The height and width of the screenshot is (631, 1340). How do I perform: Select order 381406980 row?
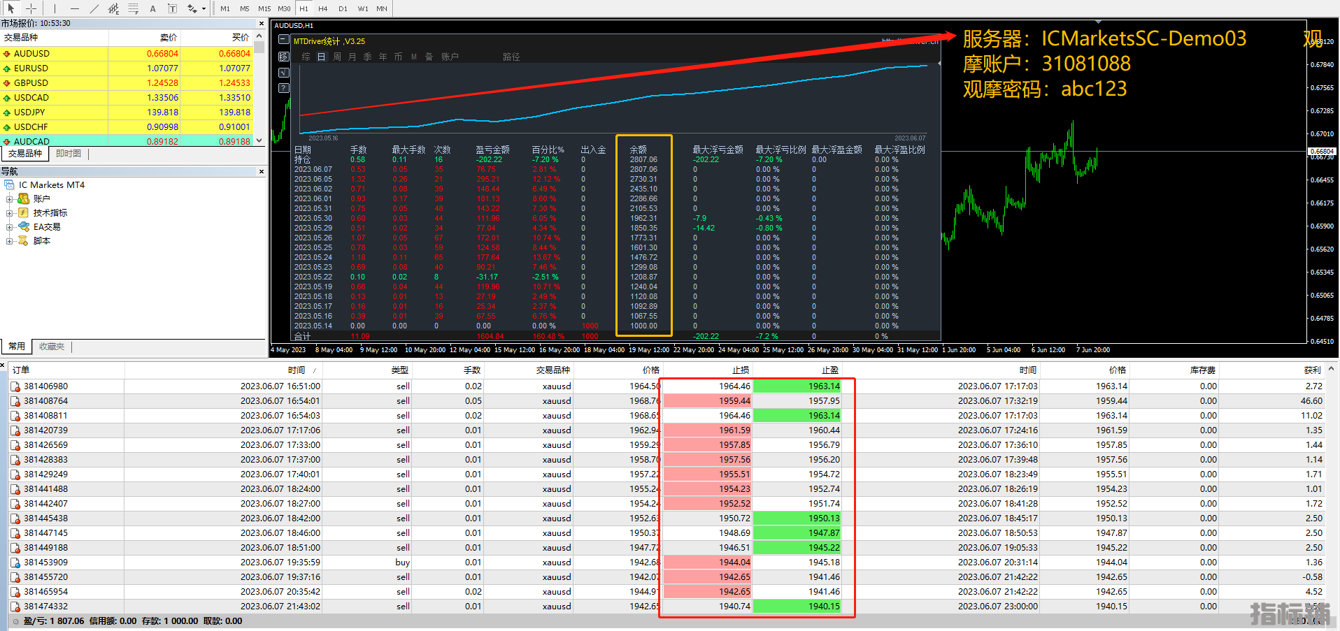click(x=667, y=386)
